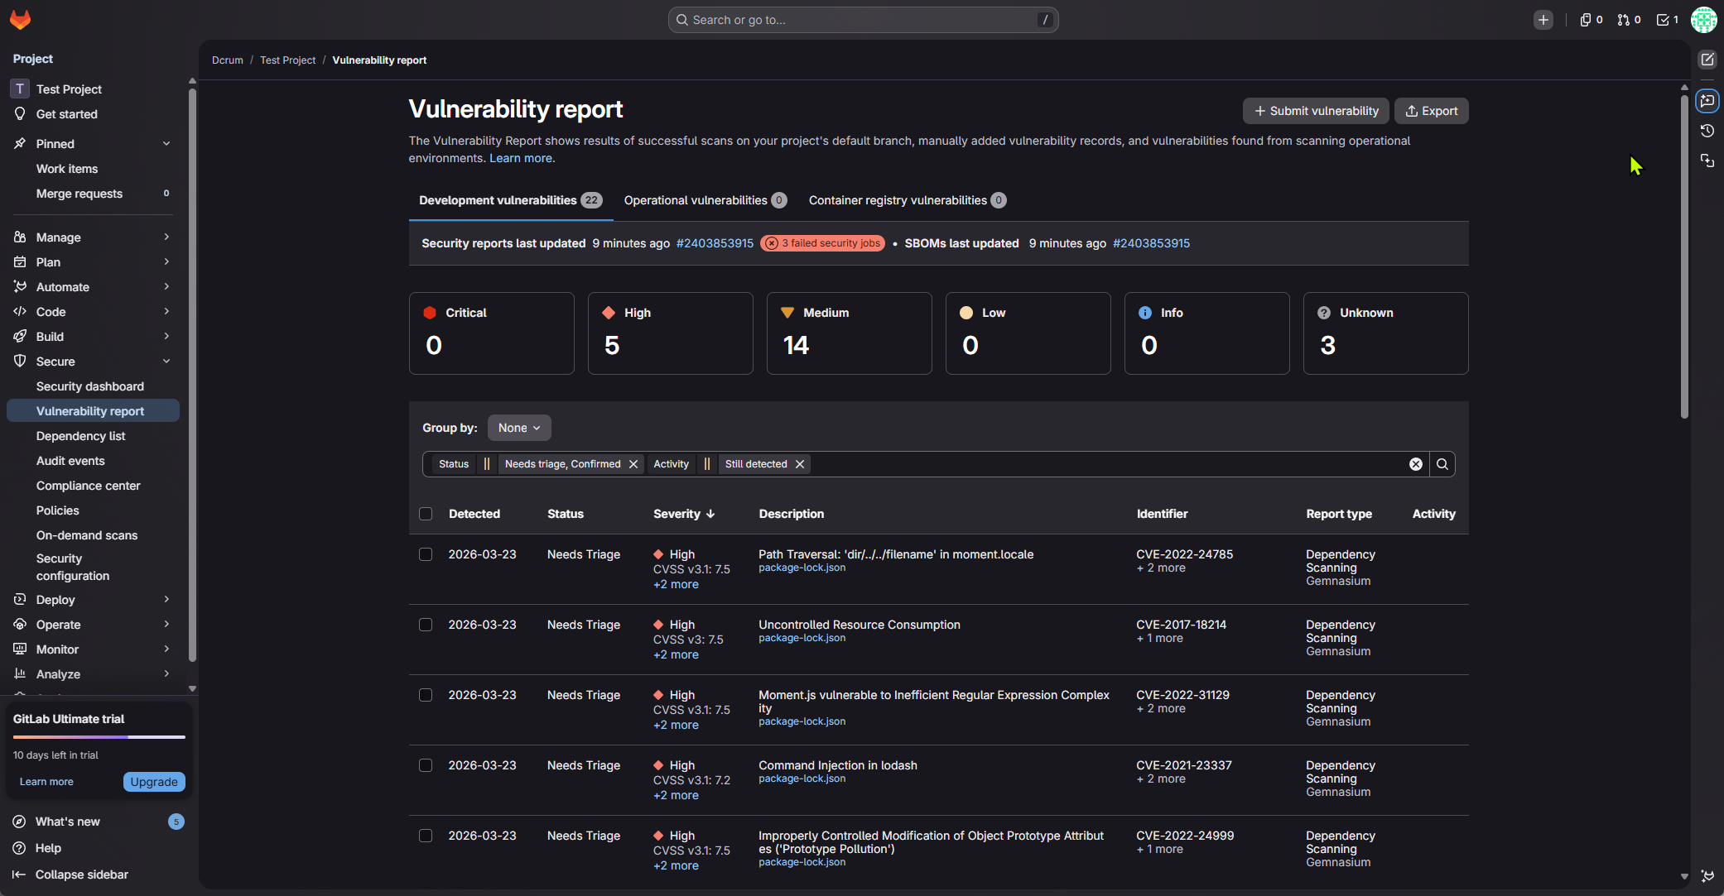Open the GitLab Duo chat icon

[1707, 101]
